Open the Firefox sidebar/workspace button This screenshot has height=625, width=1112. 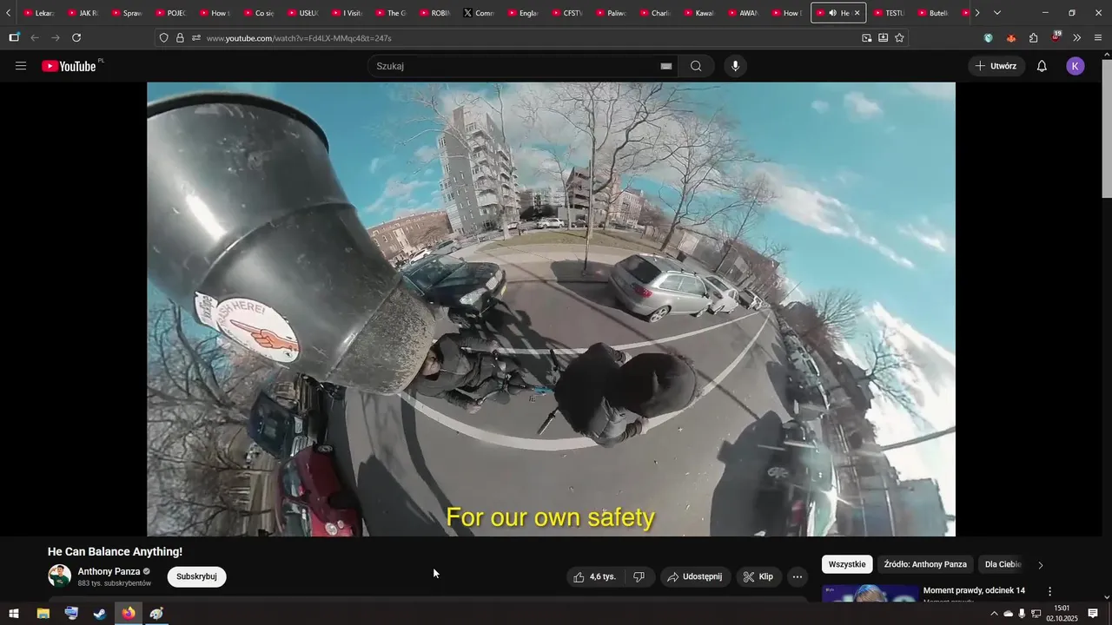coord(14,38)
